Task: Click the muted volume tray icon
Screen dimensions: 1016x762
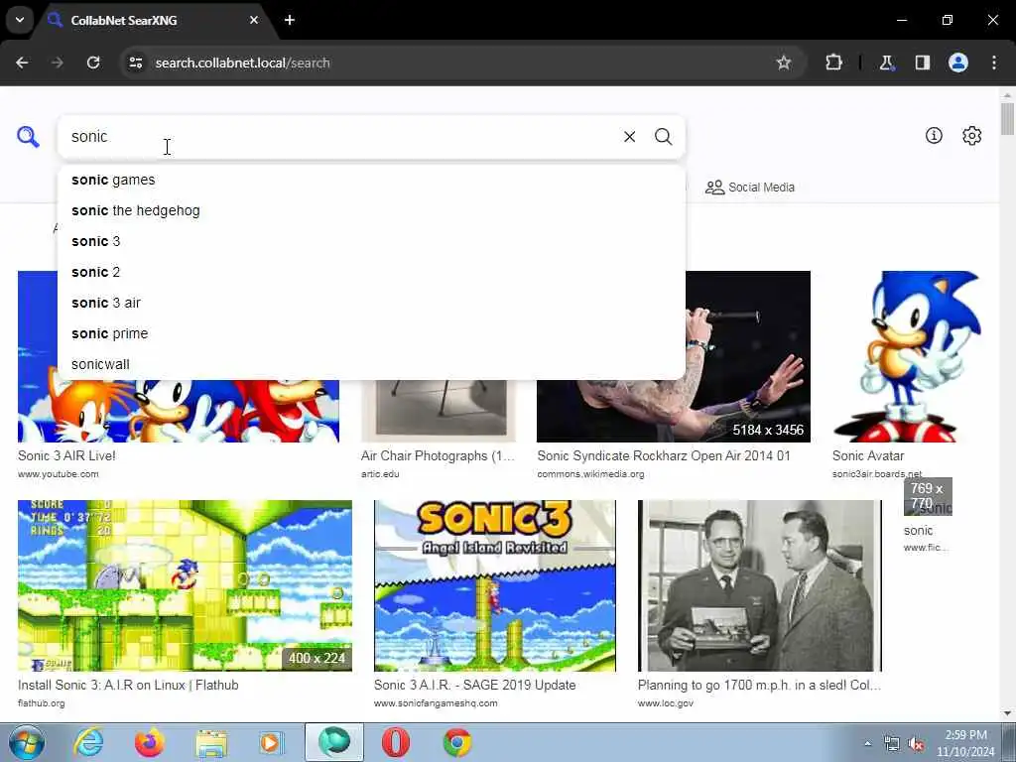Action: [x=916, y=743]
